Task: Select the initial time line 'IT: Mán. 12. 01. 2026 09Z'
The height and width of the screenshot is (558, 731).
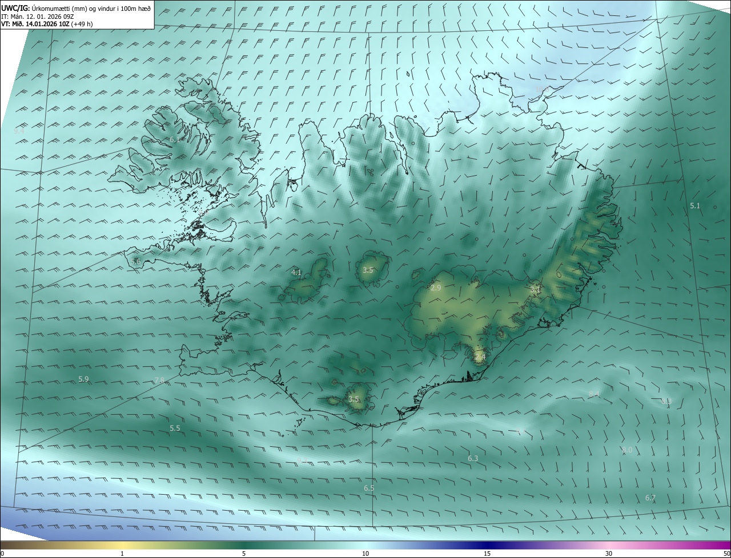Action: point(38,16)
